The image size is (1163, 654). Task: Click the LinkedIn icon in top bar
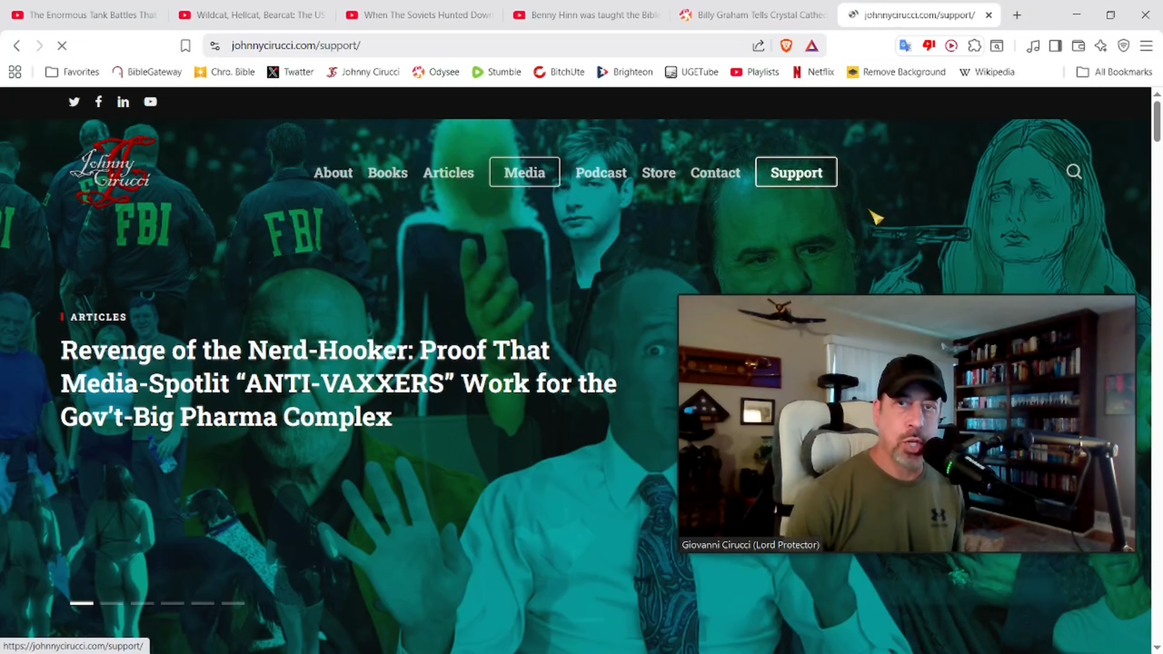tap(123, 102)
